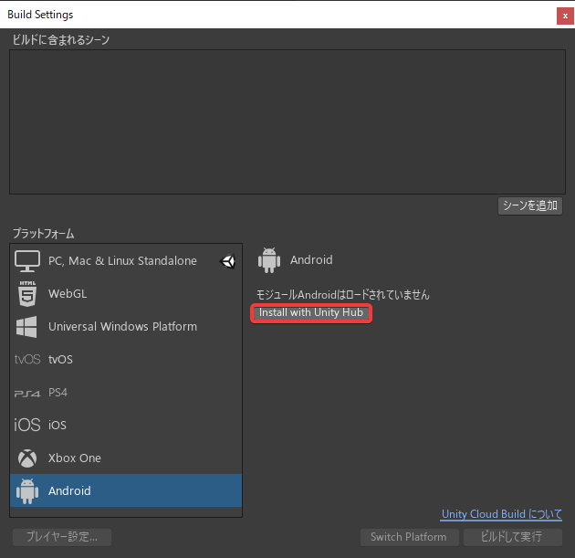The image size is (575, 558).
Task: Click inside the scenes in build list area
Action: point(287,121)
